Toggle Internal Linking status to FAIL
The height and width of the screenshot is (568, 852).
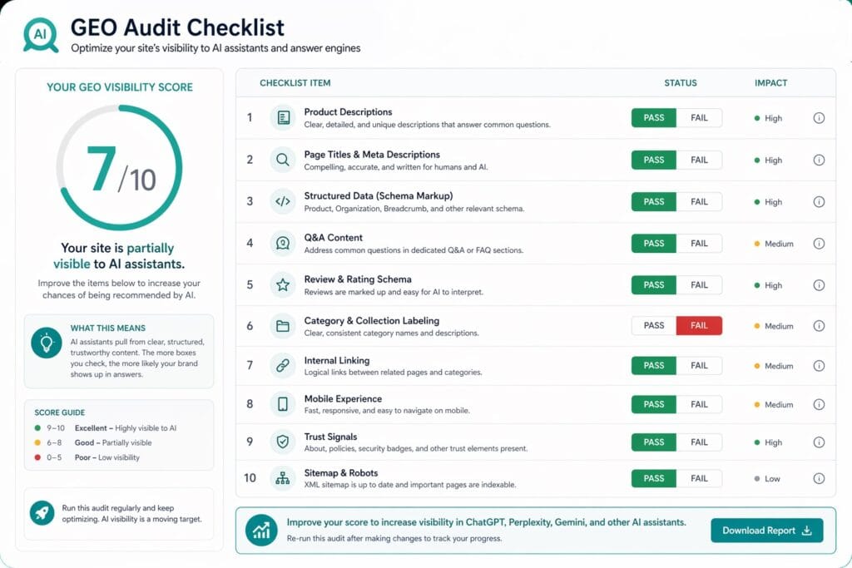point(700,365)
